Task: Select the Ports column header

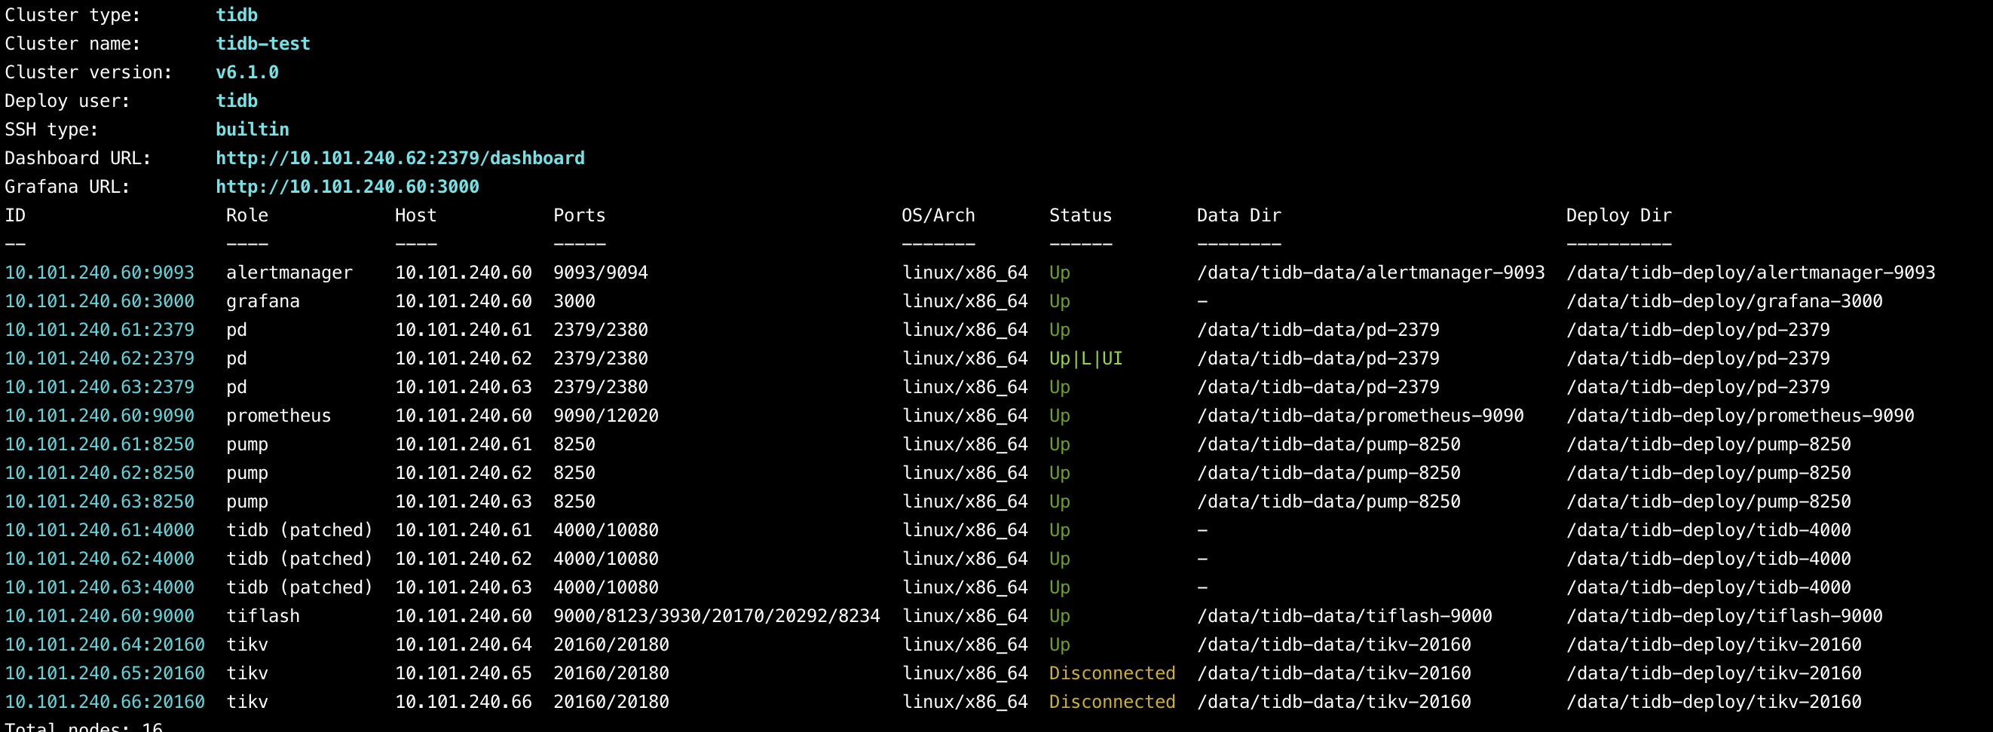Action: tap(580, 215)
